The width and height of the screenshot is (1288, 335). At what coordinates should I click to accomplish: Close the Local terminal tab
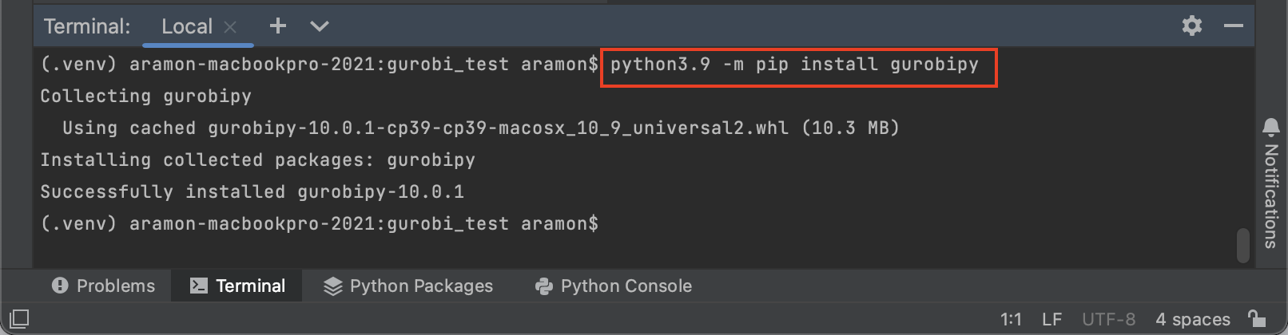click(230, 27)
